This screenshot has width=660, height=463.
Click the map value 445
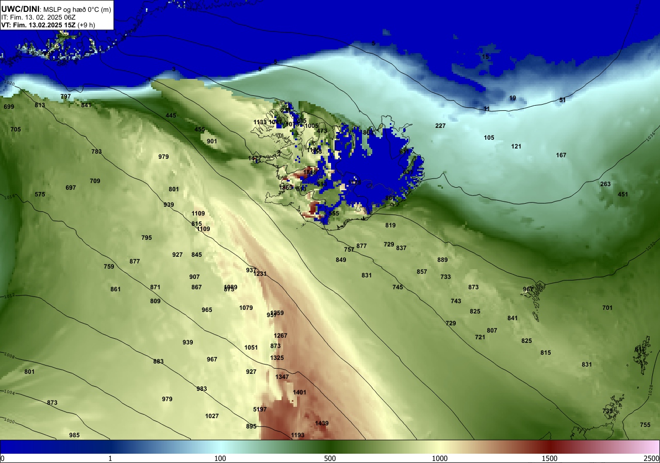pos(171,115)
